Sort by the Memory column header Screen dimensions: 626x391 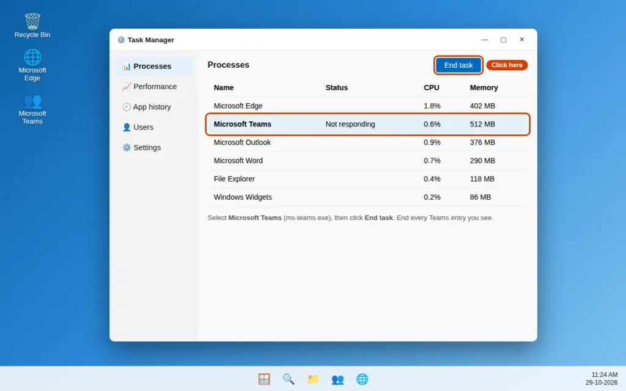click(x=484, y=88)
